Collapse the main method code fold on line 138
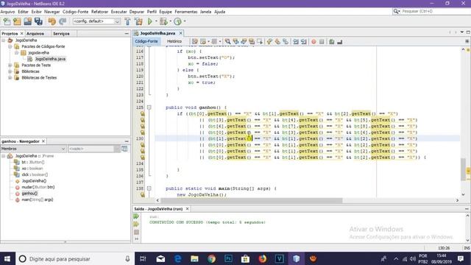 (149, 188)
